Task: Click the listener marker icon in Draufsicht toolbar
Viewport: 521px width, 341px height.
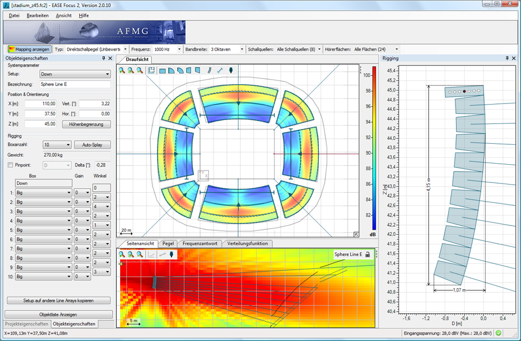Action: point(231,70)
